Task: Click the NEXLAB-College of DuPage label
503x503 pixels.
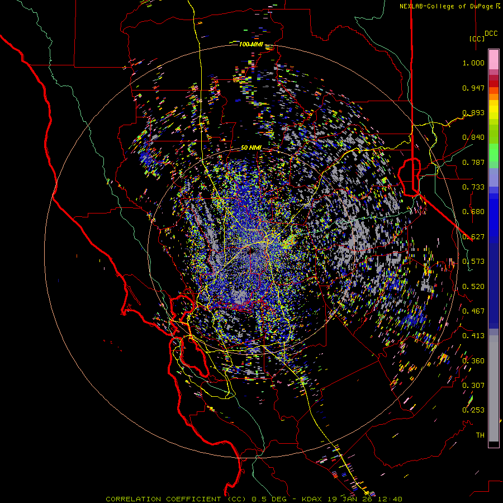Action: pyautogui.click(x=449, y=6)
